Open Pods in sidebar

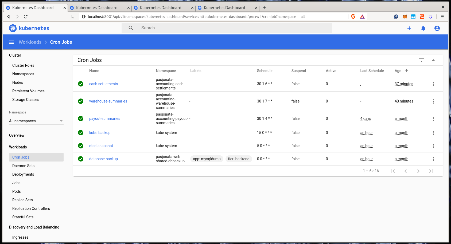coord(16,191)
